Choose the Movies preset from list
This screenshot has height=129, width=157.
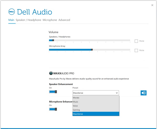click(96, 98)
